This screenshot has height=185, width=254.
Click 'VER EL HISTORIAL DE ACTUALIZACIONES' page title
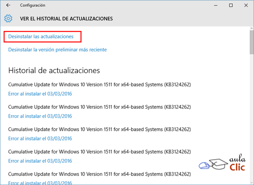pyautogui.click(x=66, y=19)
